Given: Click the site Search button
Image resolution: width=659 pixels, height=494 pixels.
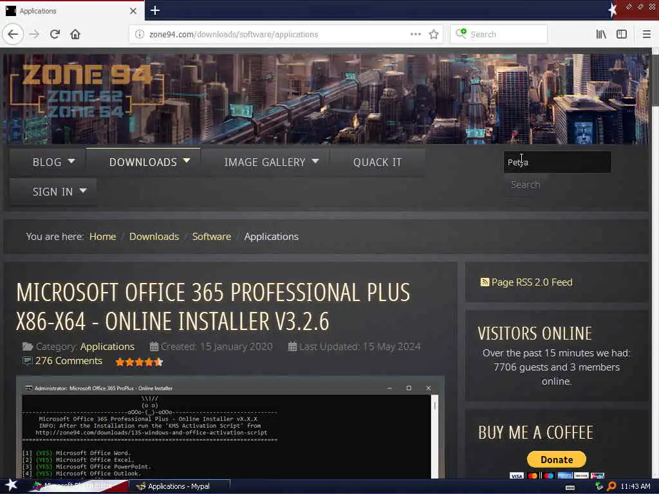Looking at the screenshot, I should point(525,185).
